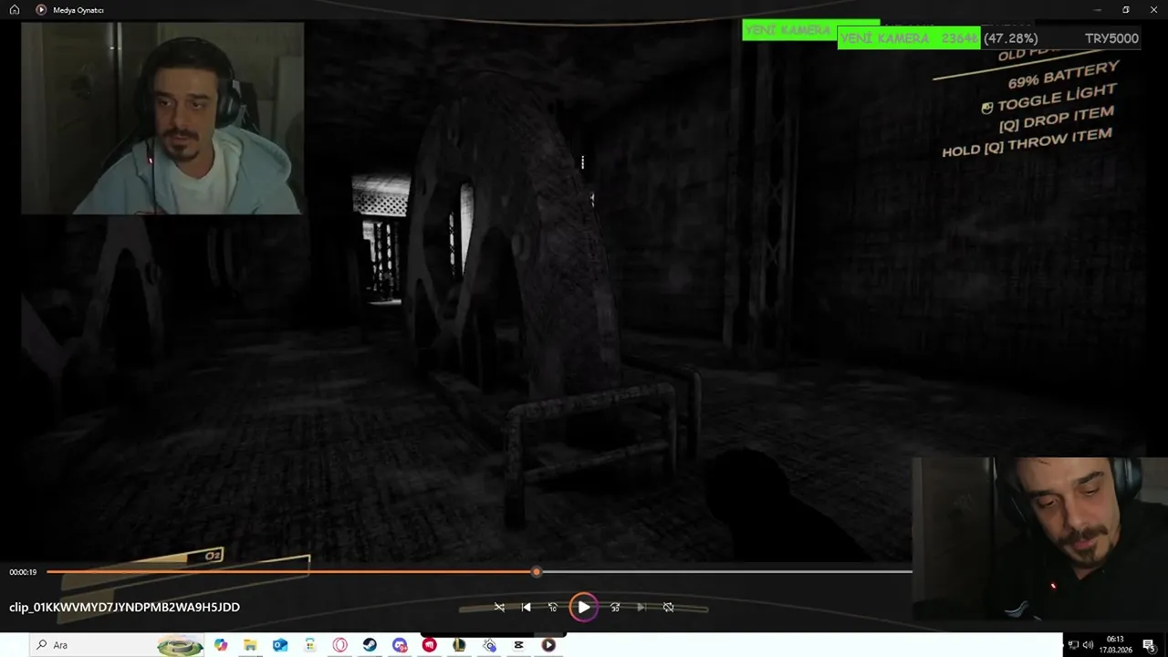This screenshot has width=1168, height=657.
Task: Open File Explorer from the taskbar
Action: pos(250,645)
